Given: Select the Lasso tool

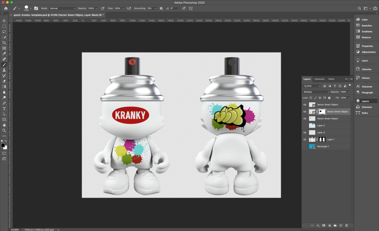Looking at the screenshot, I should (4, 32).
